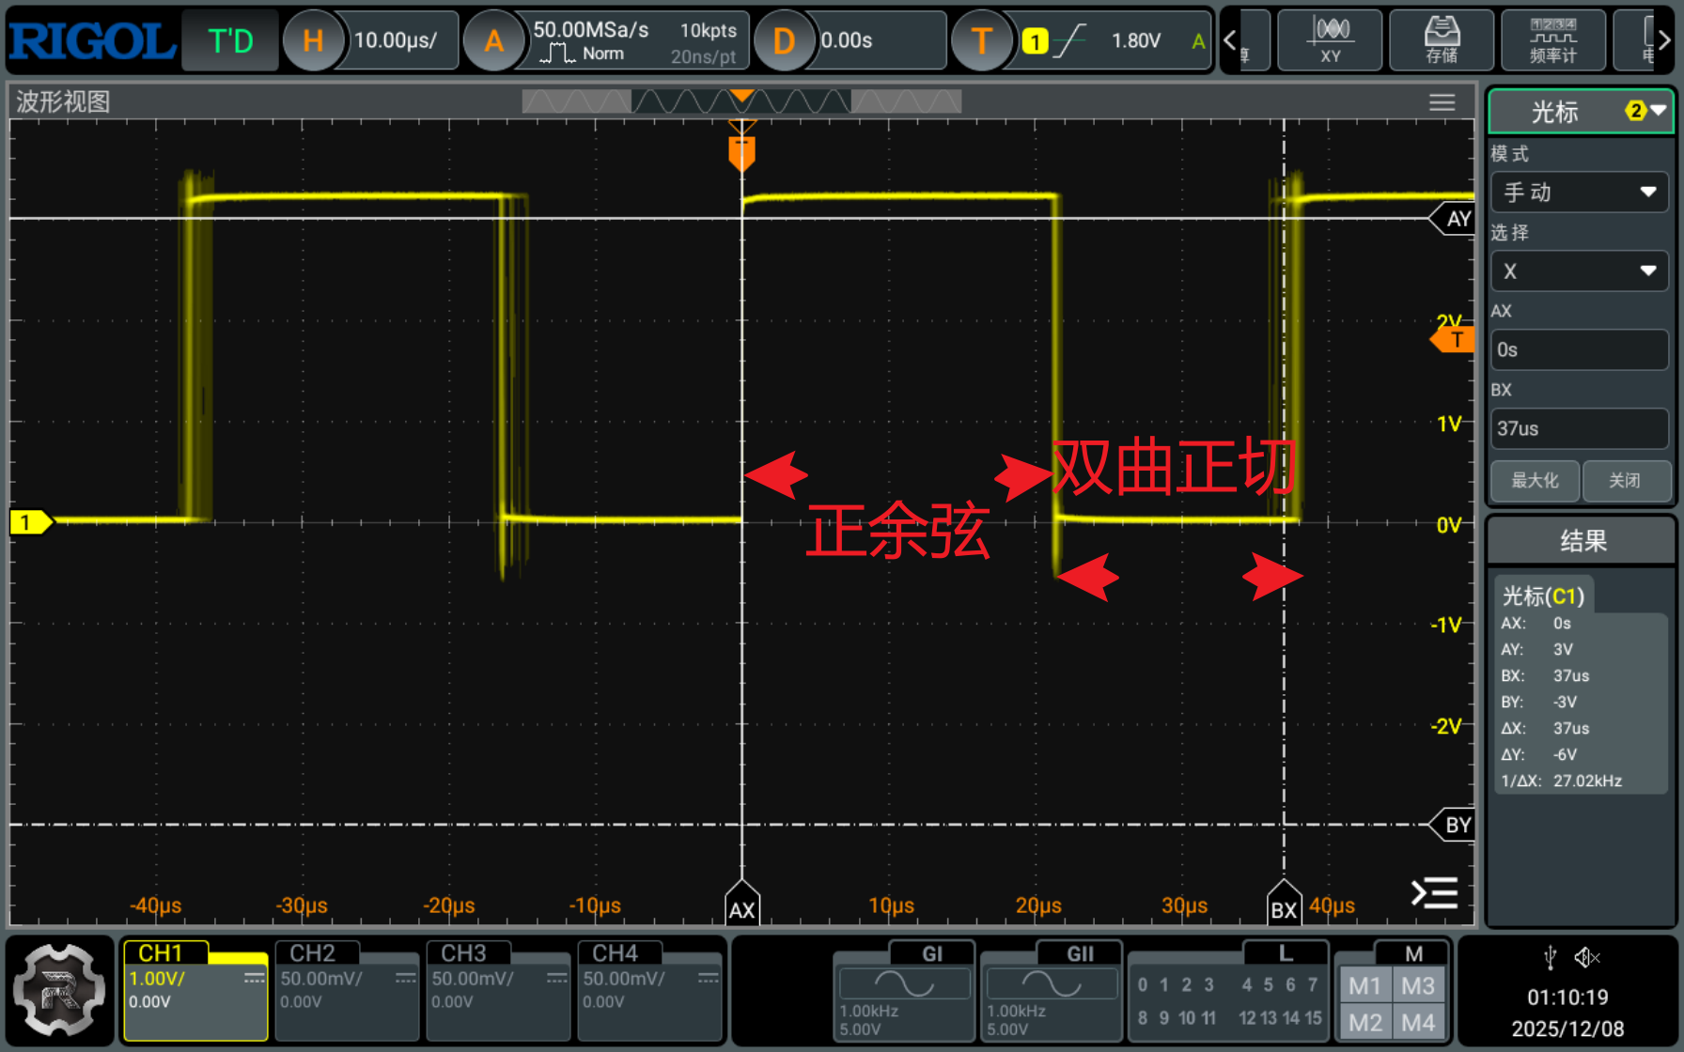Open the 选择 dropdown showing X

[x=1579, y=271]
